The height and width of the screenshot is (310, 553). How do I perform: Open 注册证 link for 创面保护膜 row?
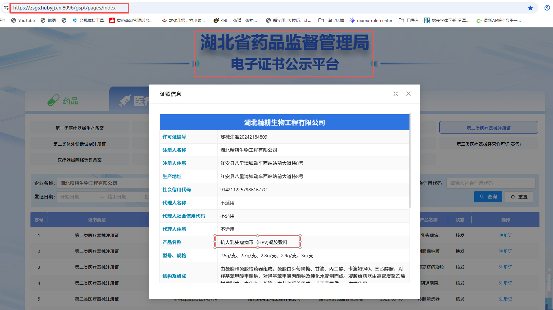[x=506, y=251]
